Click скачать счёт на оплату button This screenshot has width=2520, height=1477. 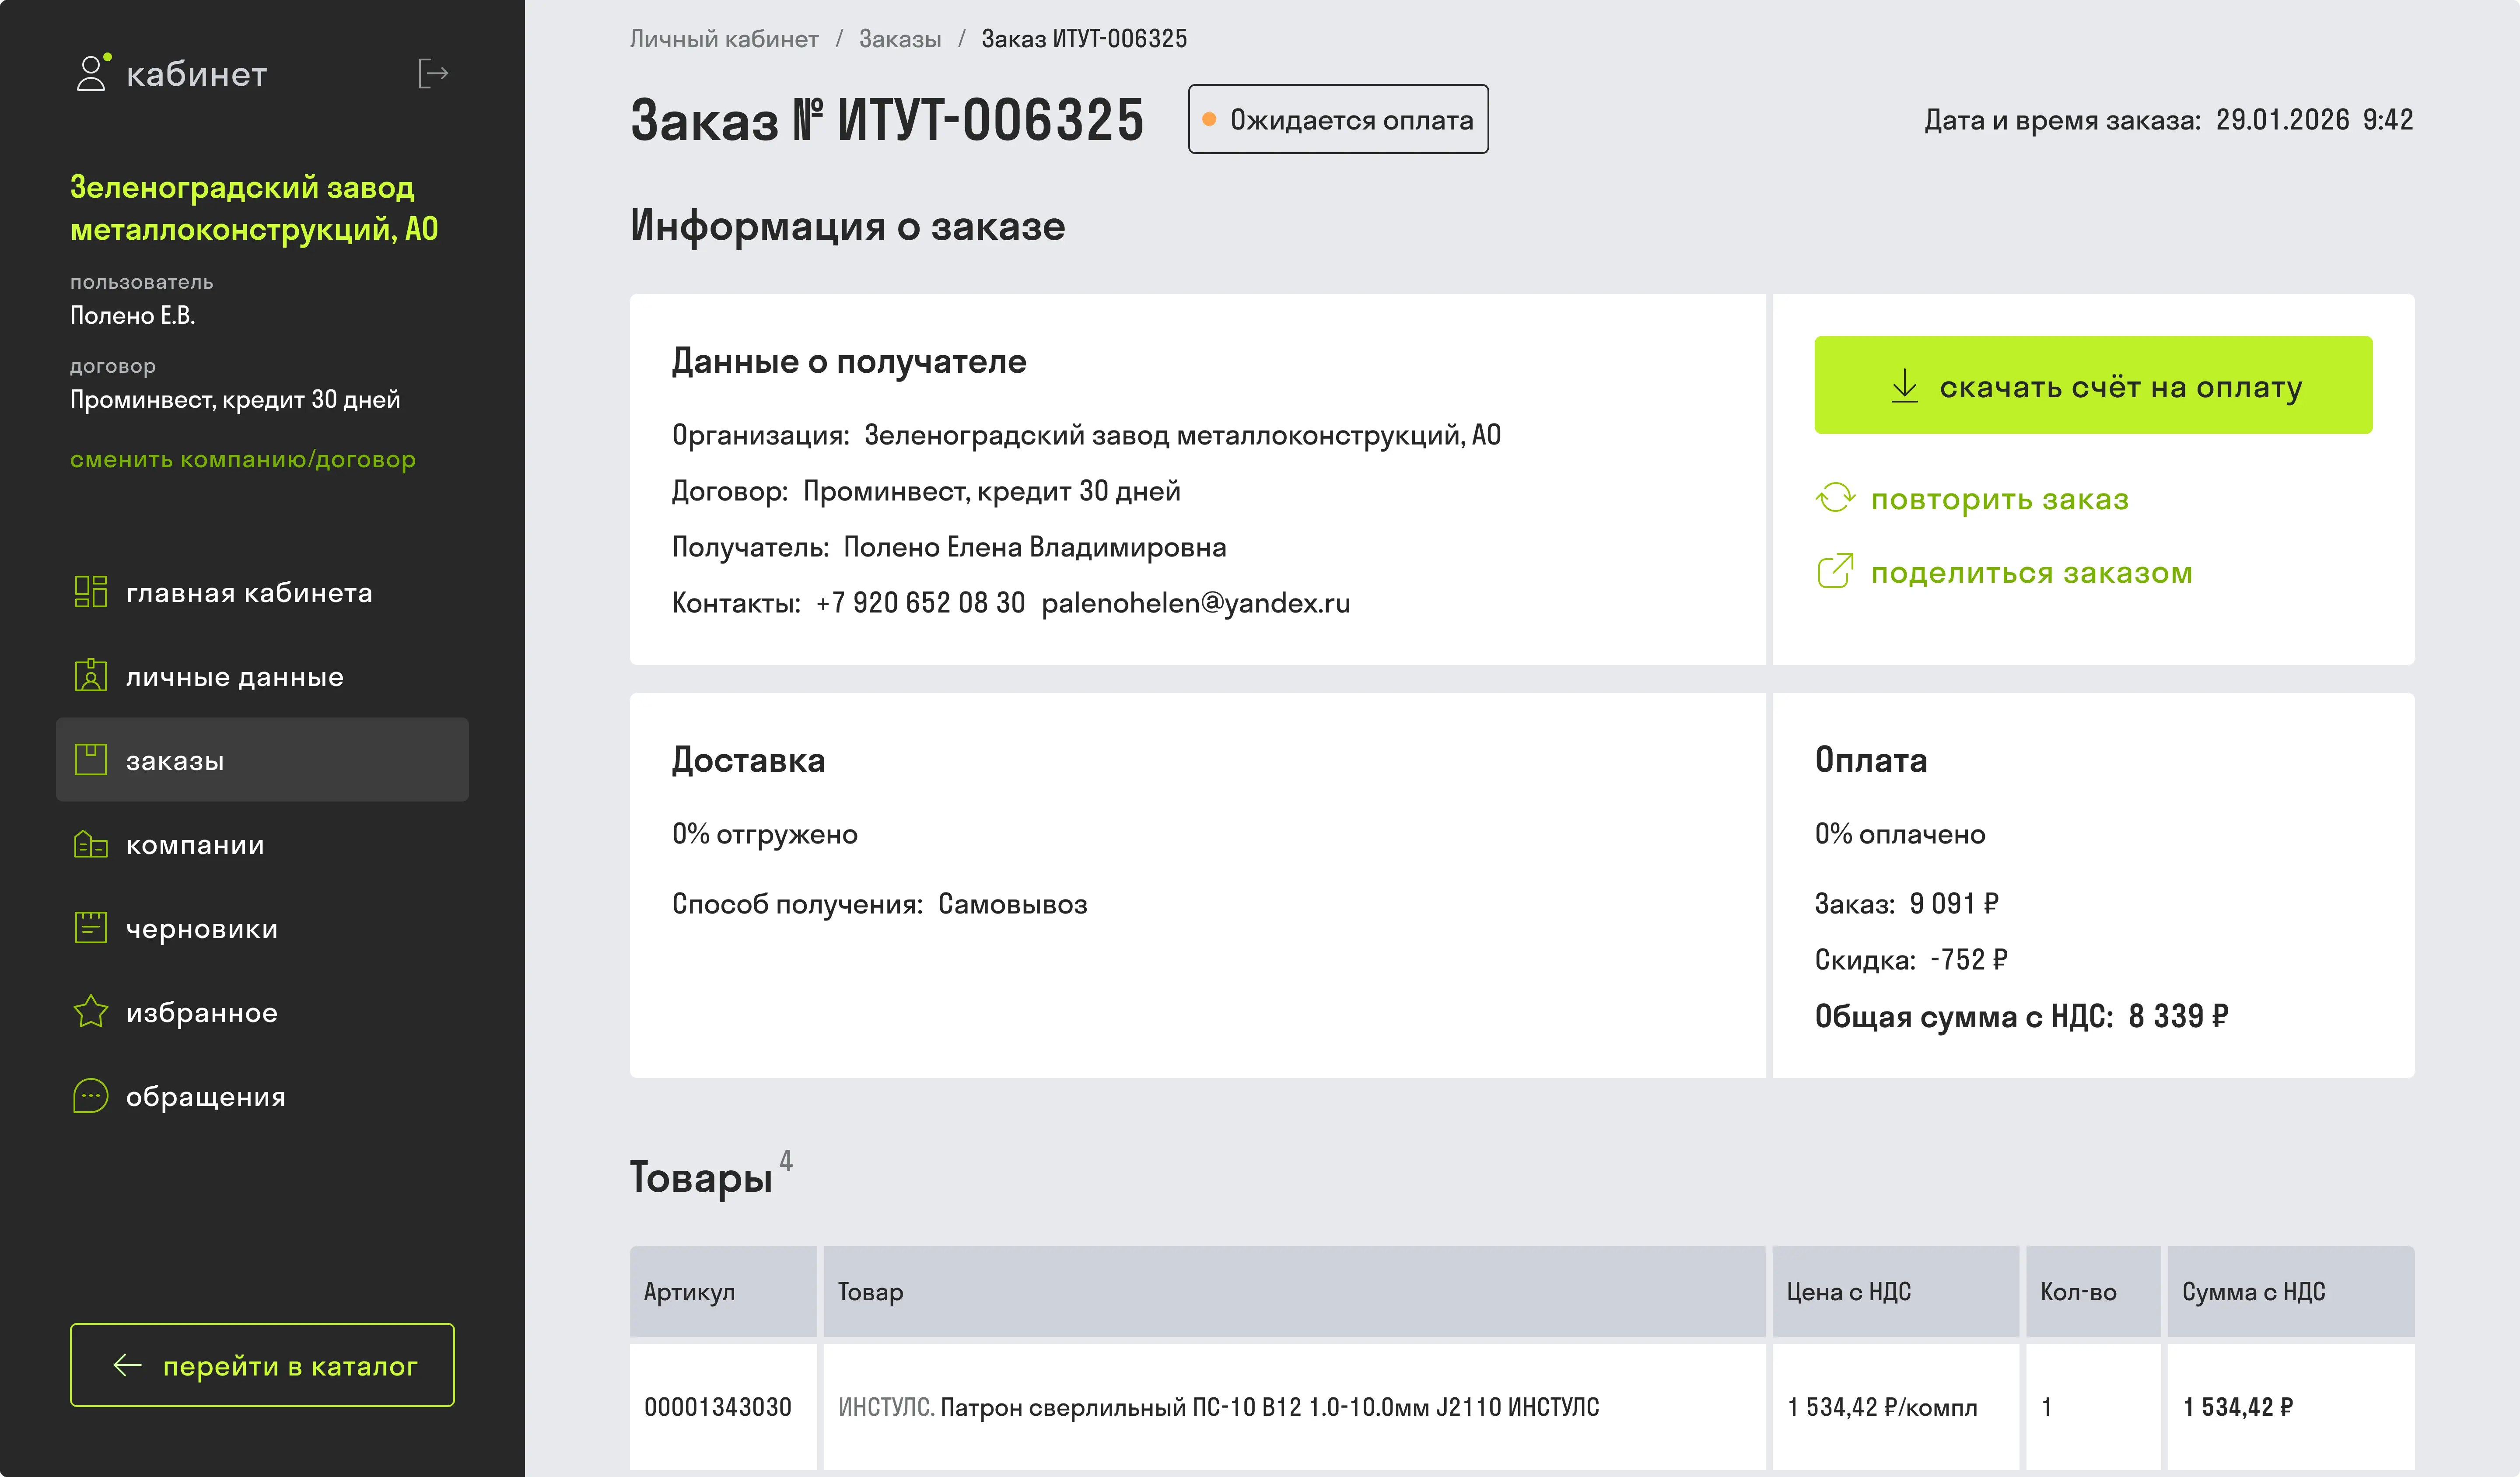[2093, 385]
